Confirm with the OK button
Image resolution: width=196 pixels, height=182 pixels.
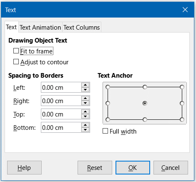[x=133, y=168]
